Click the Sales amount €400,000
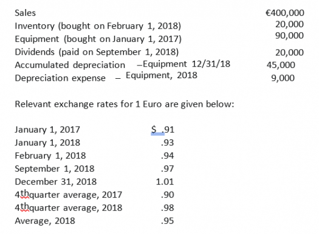This screenshot has width=319, height=234. pos(285,13)
